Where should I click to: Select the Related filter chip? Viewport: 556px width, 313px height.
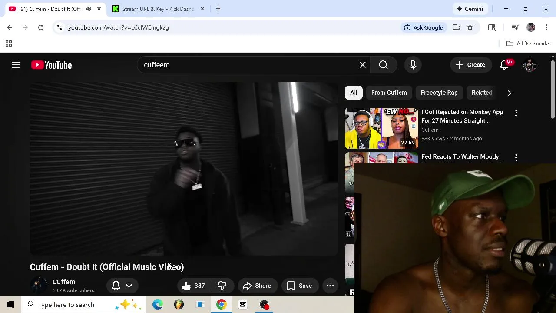point(482,93)
